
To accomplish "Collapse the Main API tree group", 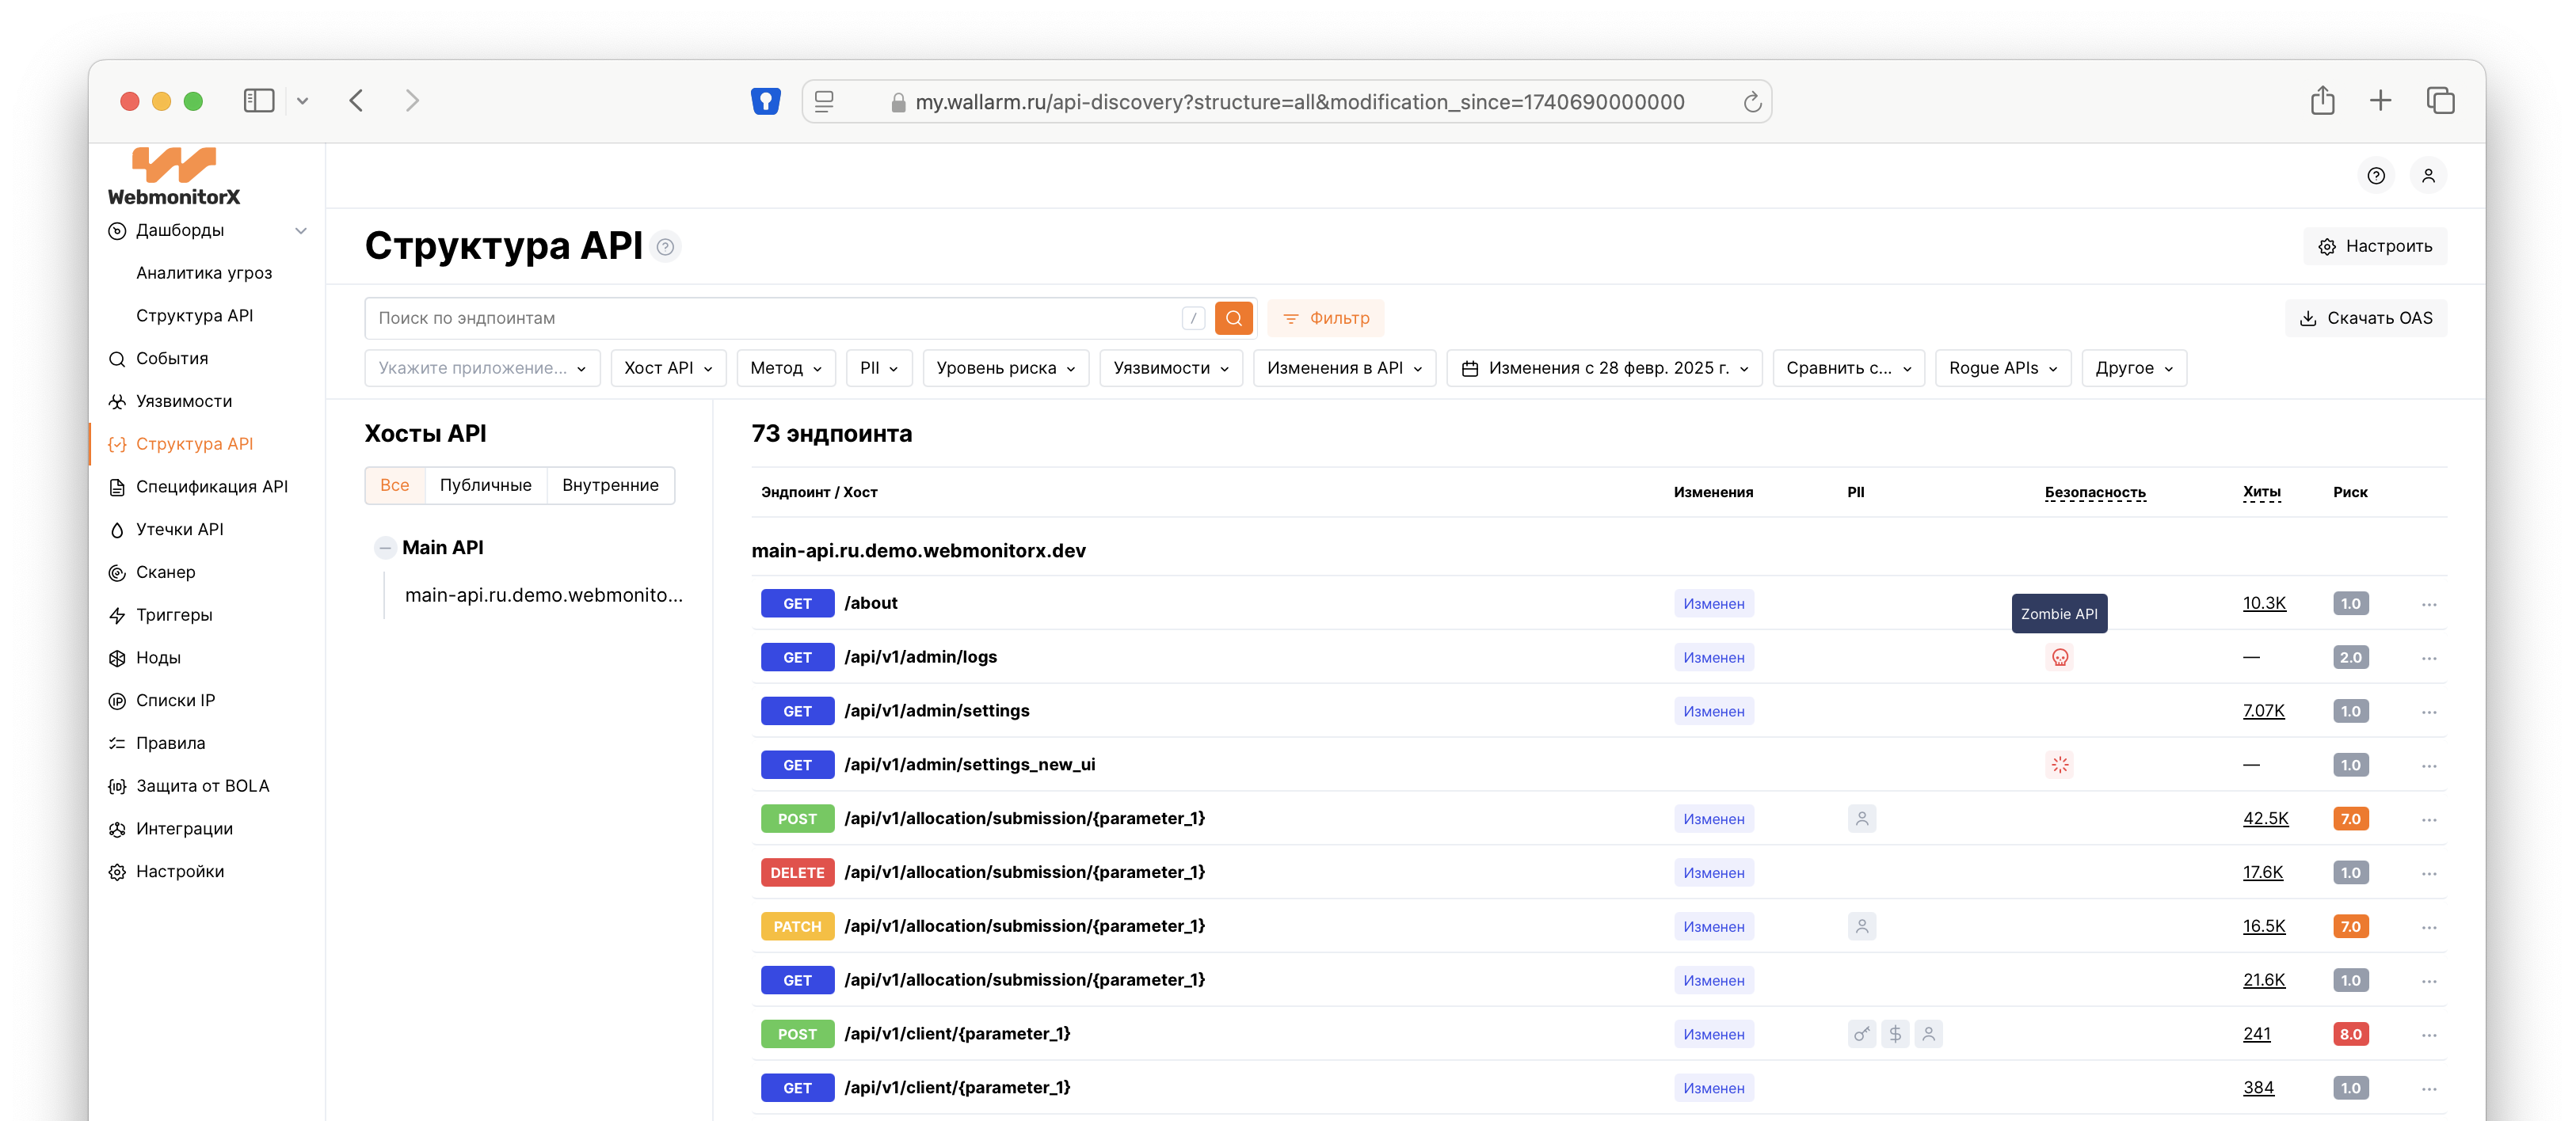I will [385, 548].
